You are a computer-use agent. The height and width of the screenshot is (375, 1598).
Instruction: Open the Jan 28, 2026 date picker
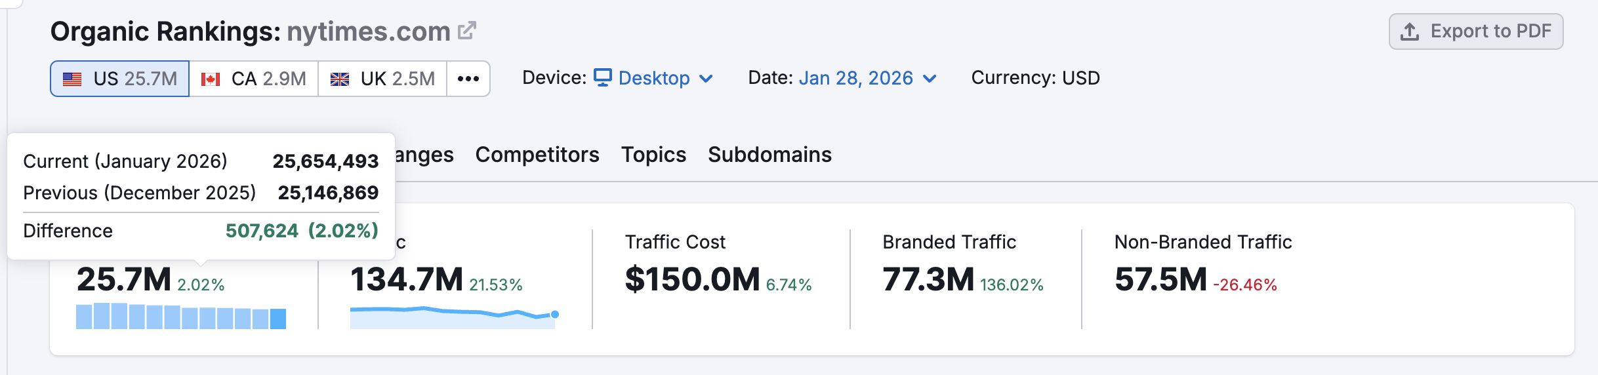click(x=867, y=78)
